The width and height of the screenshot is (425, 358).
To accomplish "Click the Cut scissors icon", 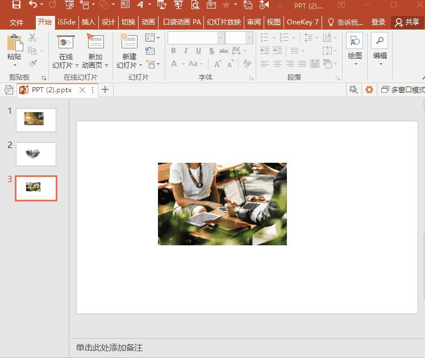I will click(x=32, y=38).
